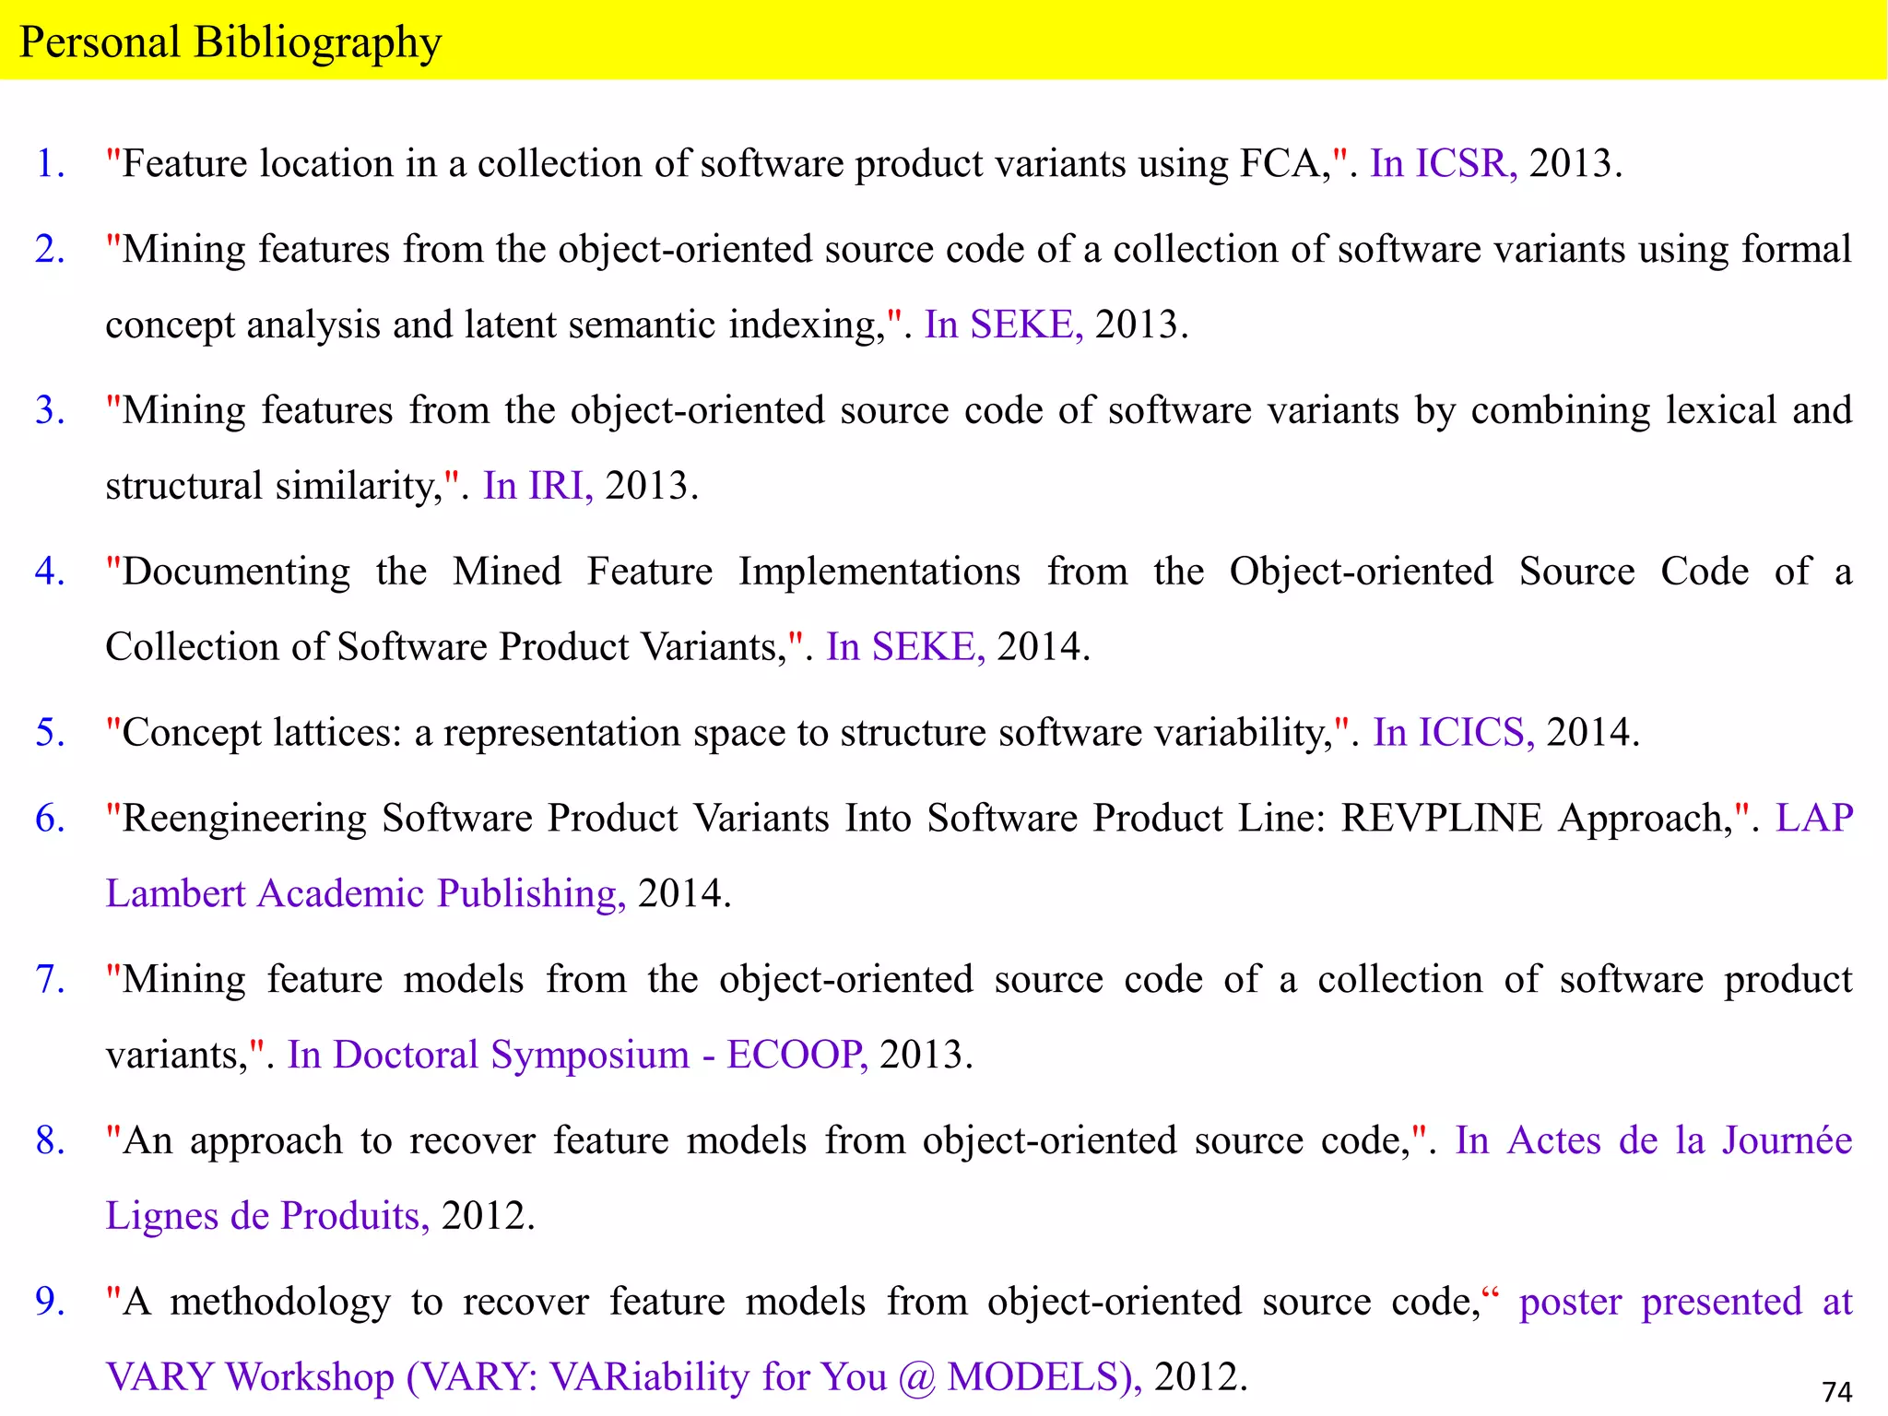Select list number 6.
The height and width of the screenshot is (1416, 1888).
(x=51, y=819)
